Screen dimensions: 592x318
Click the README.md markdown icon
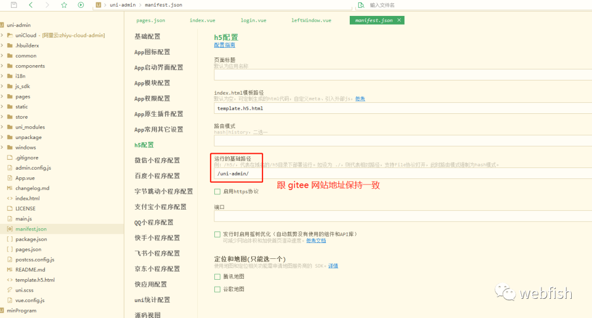[x=10, y=269]
